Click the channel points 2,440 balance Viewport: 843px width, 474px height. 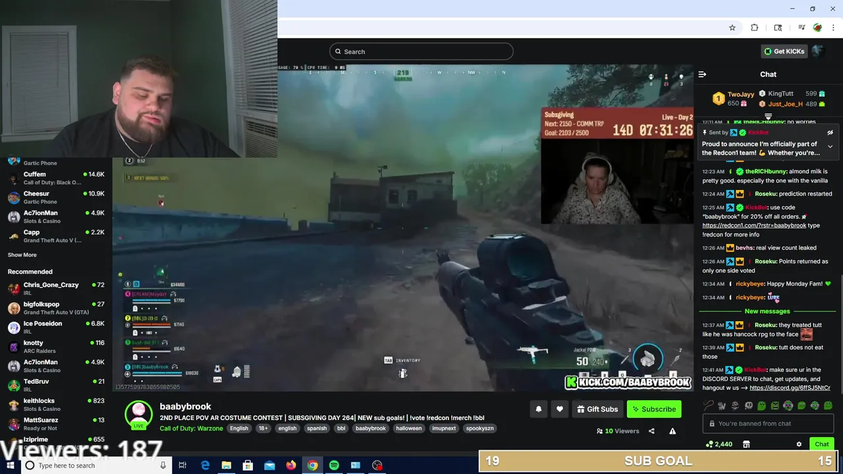pyautogui.click(x=719, y=444)
